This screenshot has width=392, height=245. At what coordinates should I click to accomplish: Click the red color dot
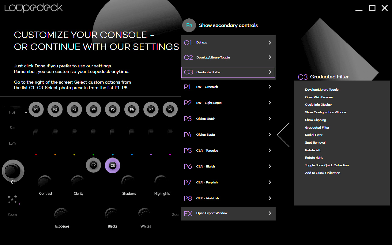pyautogui.click(x=36, y=155)
